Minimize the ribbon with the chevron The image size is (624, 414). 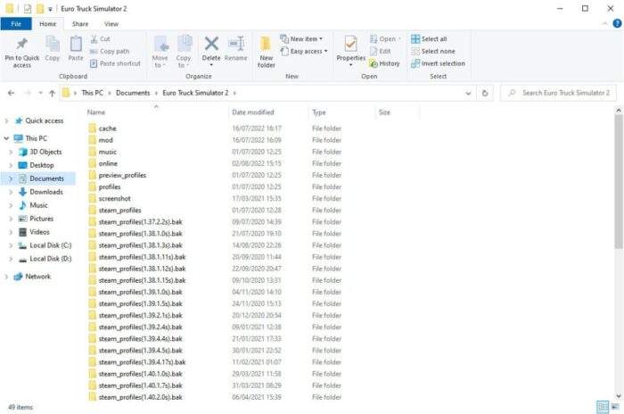click(605, 24)
